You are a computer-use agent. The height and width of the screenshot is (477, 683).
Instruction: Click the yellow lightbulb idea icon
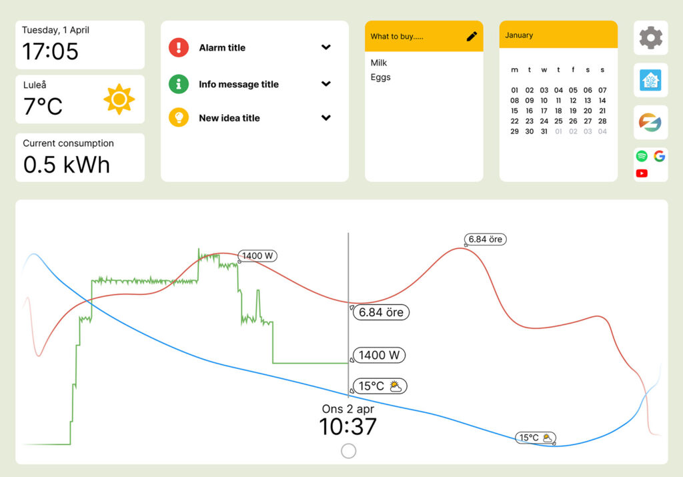[179, 117]
